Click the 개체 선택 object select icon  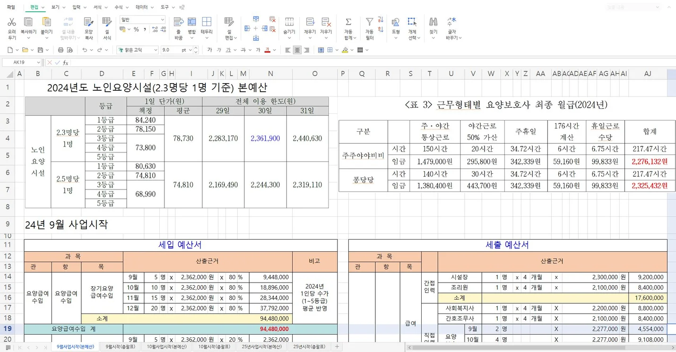[412, 22]
